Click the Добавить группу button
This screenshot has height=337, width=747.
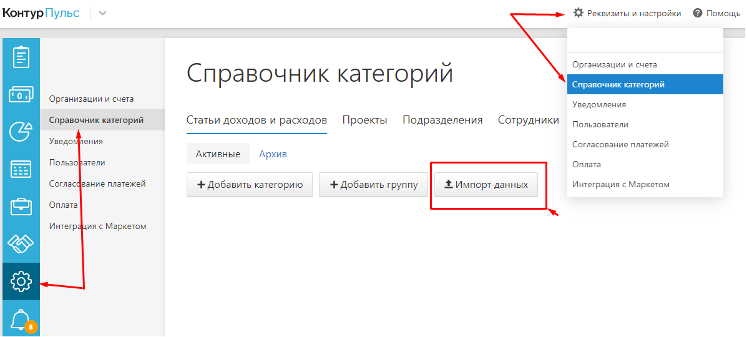pos(373,185)
